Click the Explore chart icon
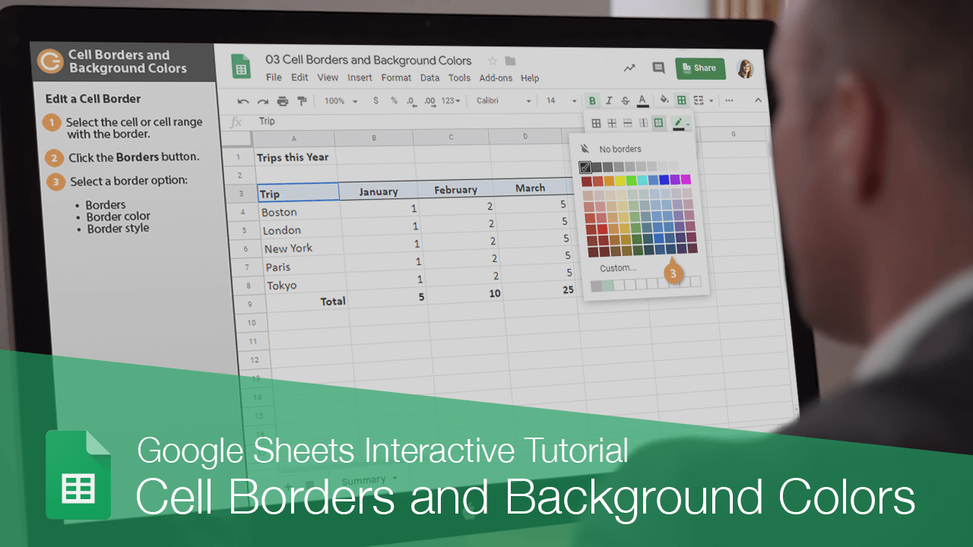The width and height of the screenshot is (973, 547). (x=629, y=68)
